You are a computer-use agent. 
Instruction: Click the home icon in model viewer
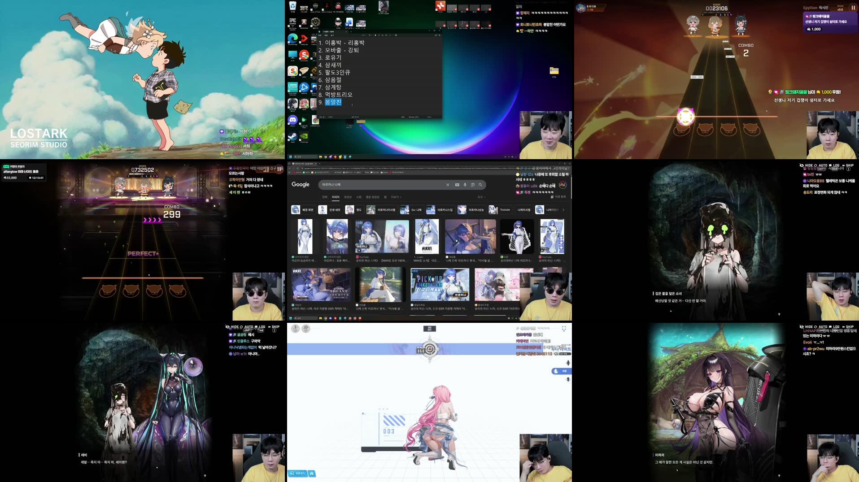point(312,473)
